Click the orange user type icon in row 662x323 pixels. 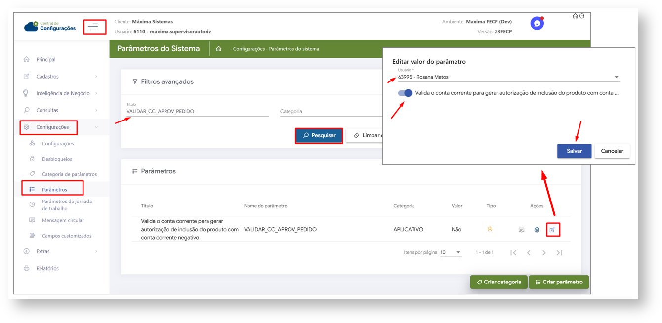point(490,229)
